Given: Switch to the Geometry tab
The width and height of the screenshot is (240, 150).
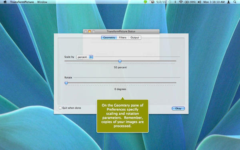Looking at the screenshot, I should click(109, 38).
